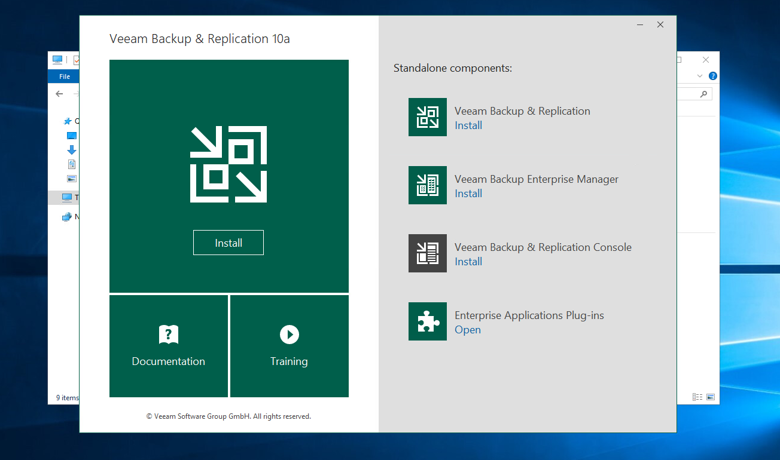Minimize the Veeam installer window
780x460 pixels.
[641, 25]
